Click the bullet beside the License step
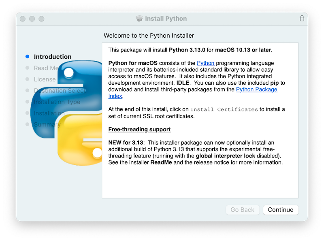Viewport: 324px width, 241px height. tap(28, 79)
